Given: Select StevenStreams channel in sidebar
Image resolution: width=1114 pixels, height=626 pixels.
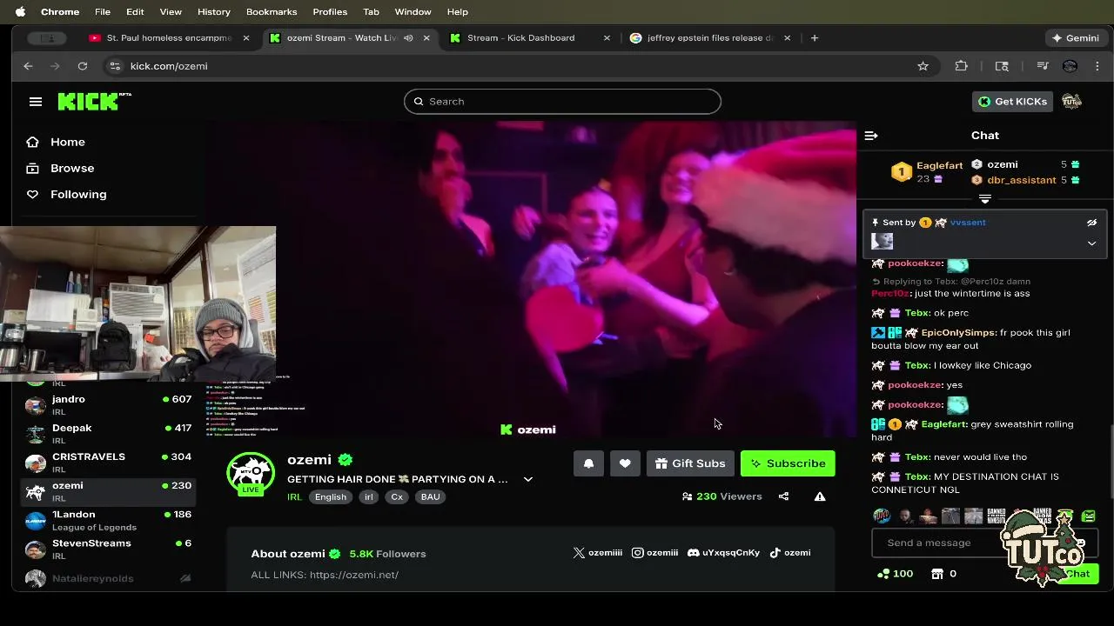Looking at the screenshot, I should point(108,549).
